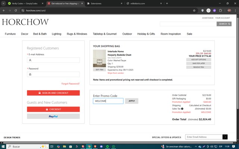
Task: Click the guest Checkout button
Action: pyautogui.click(x=53, y=109)
